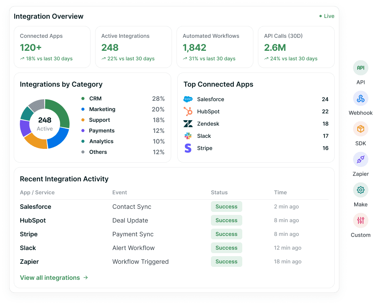Click the orange Support legend dot
Viewport: 376px width, 305px height.
pyautogui.click(x=83, y=120)
